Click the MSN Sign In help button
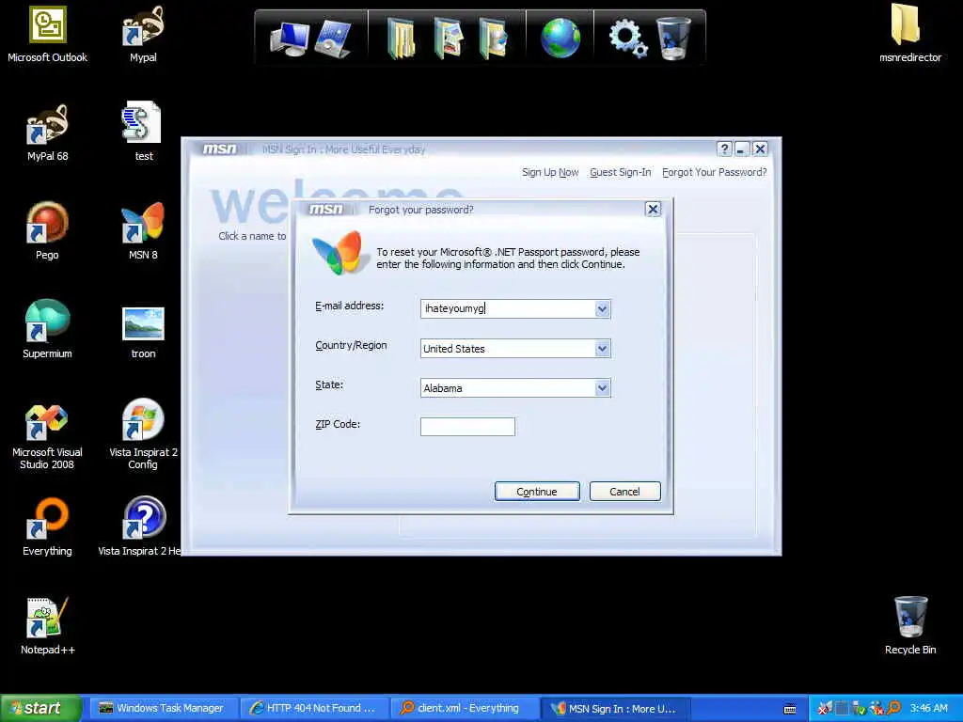The image size is (963, 722). pos(724,149)
